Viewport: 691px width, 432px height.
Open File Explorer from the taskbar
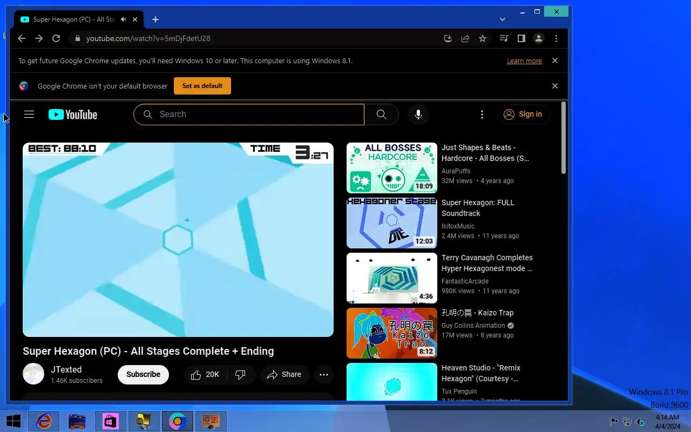(x=77, y=421)
